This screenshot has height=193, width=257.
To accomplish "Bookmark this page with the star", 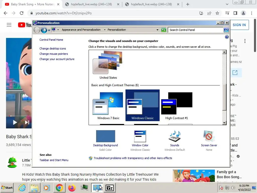I will pos(217,13).
